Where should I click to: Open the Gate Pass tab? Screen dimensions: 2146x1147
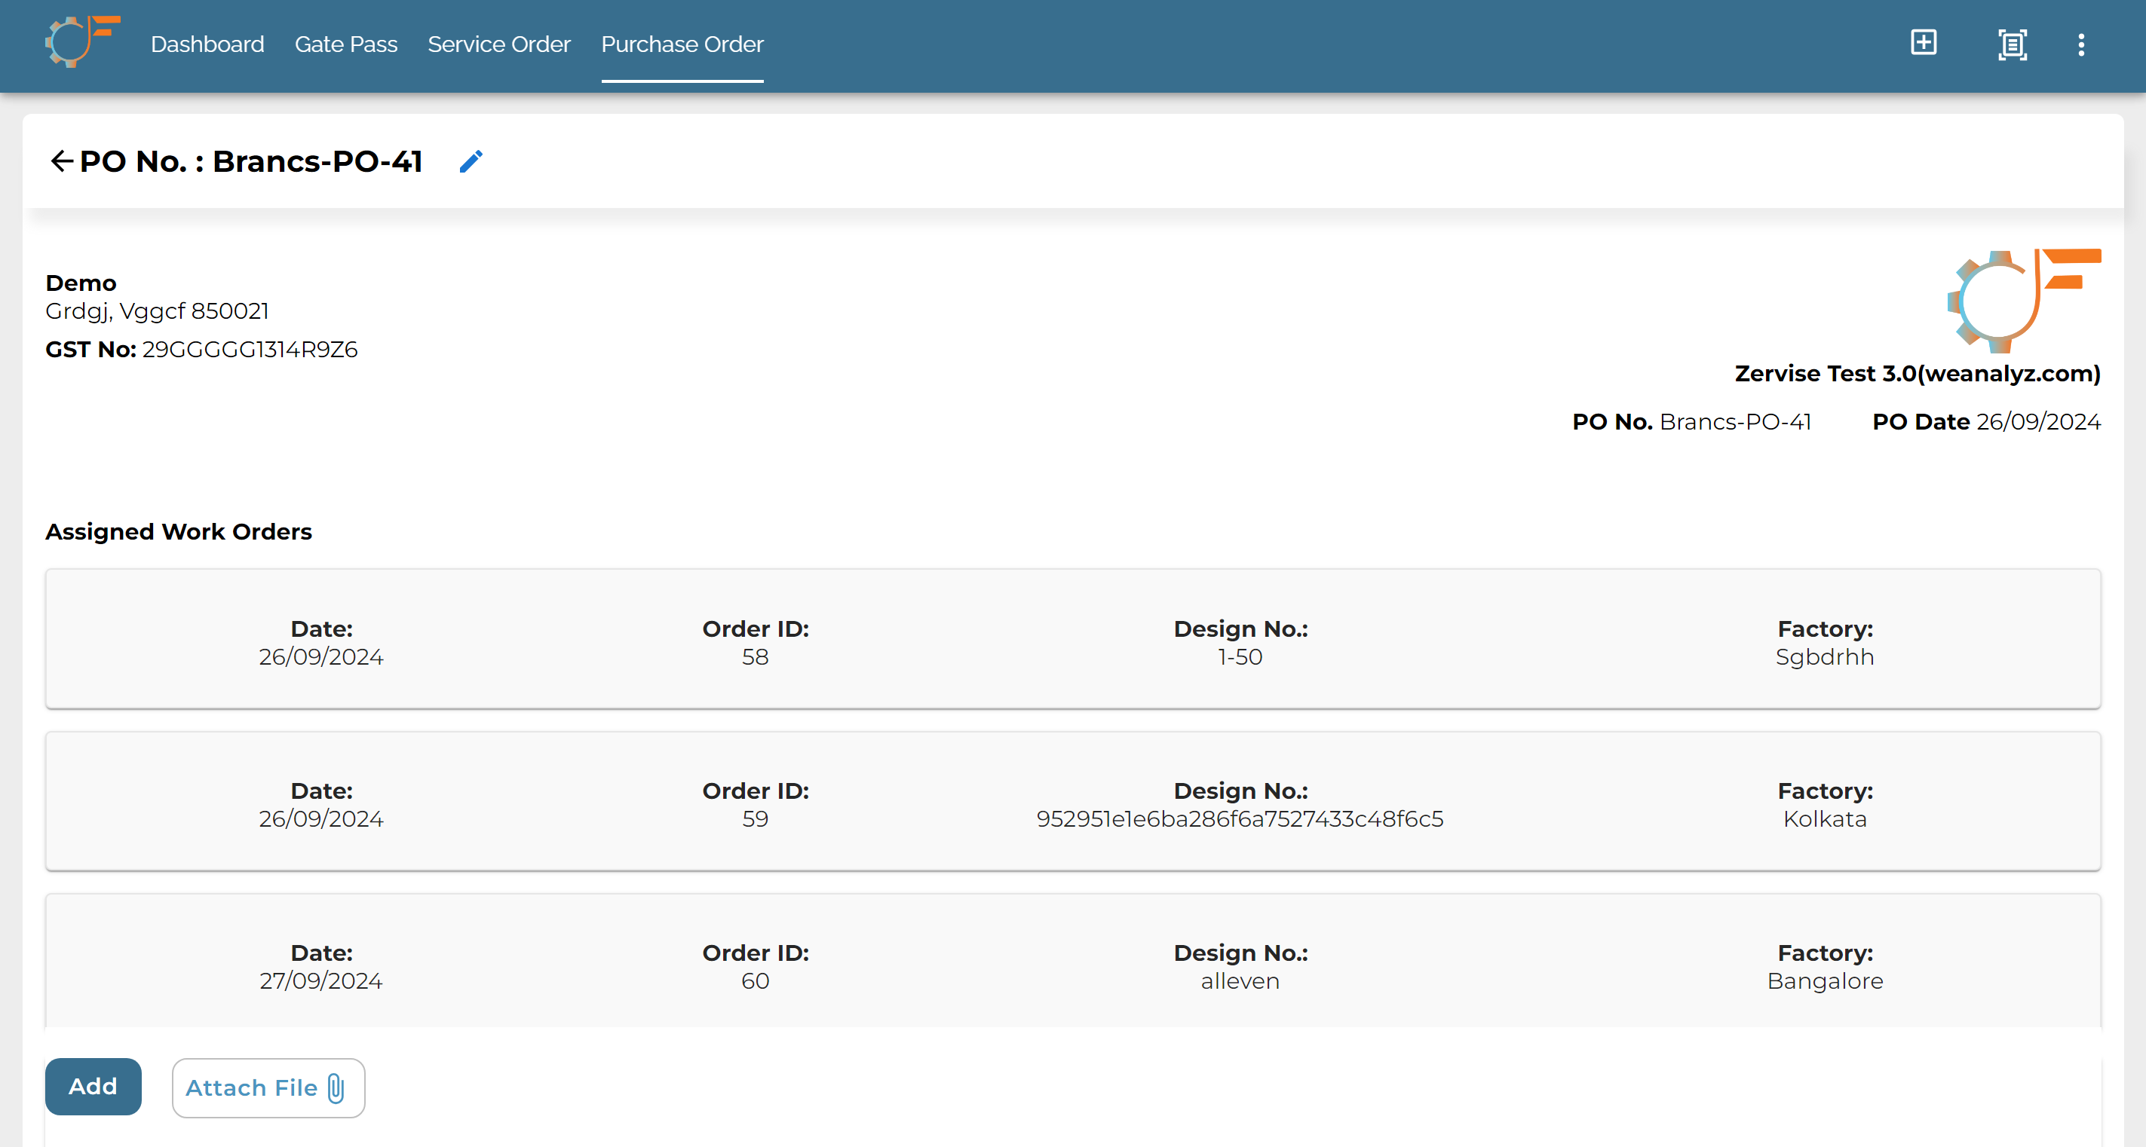pyautogui.click(x=345, y=44)
